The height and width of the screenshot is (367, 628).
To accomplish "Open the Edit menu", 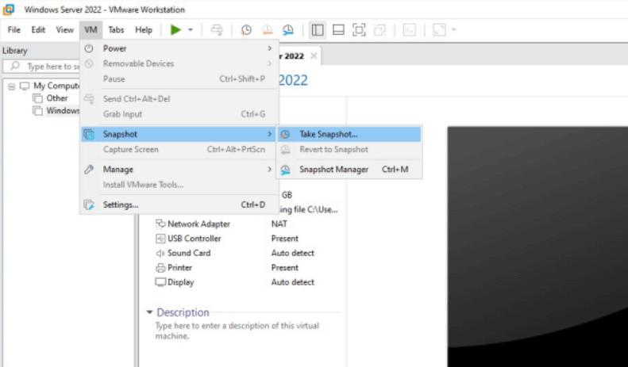I will pos(38,30).
